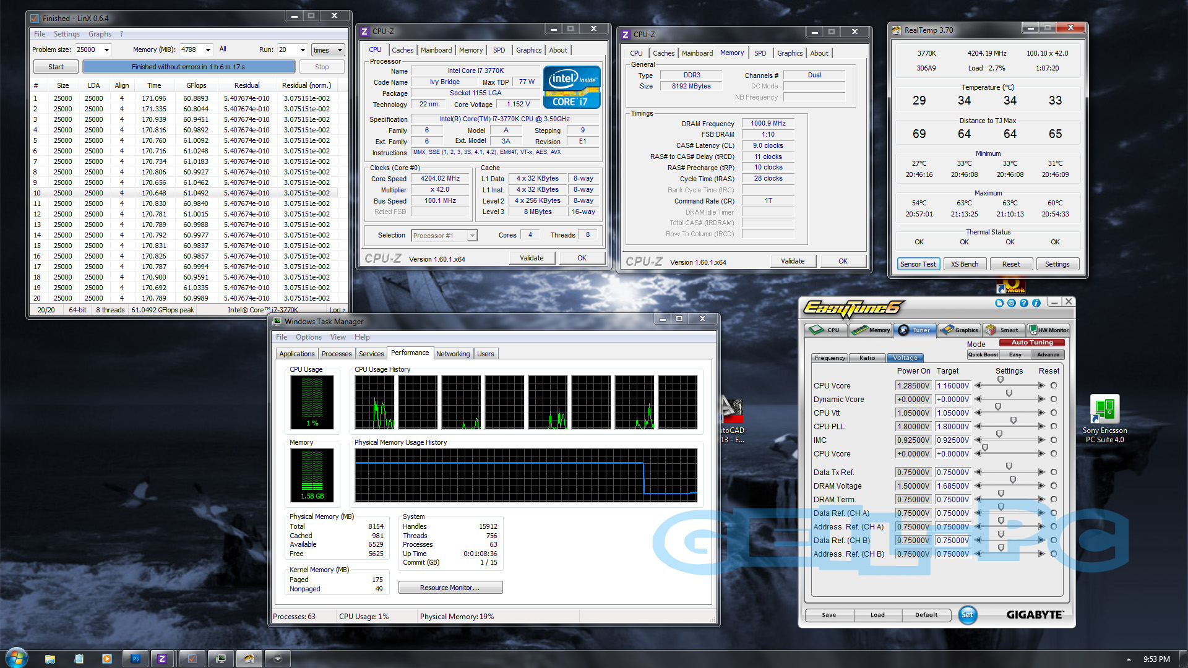This screenshot has width=1188, height=668.
Task: Select the CPU PLL reset radio button
Action: (x=1053, y=427)
